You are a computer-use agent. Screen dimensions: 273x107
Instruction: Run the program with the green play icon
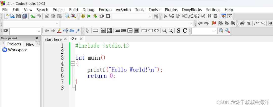(89, 16)
